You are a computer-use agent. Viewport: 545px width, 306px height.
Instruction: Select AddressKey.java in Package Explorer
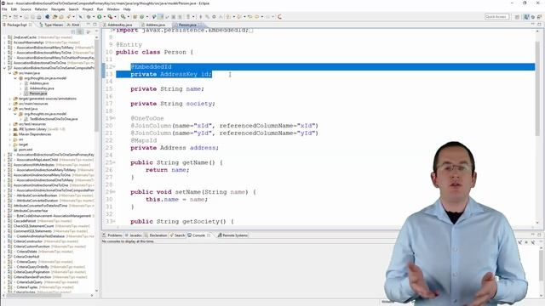click(x=42, y=88)
